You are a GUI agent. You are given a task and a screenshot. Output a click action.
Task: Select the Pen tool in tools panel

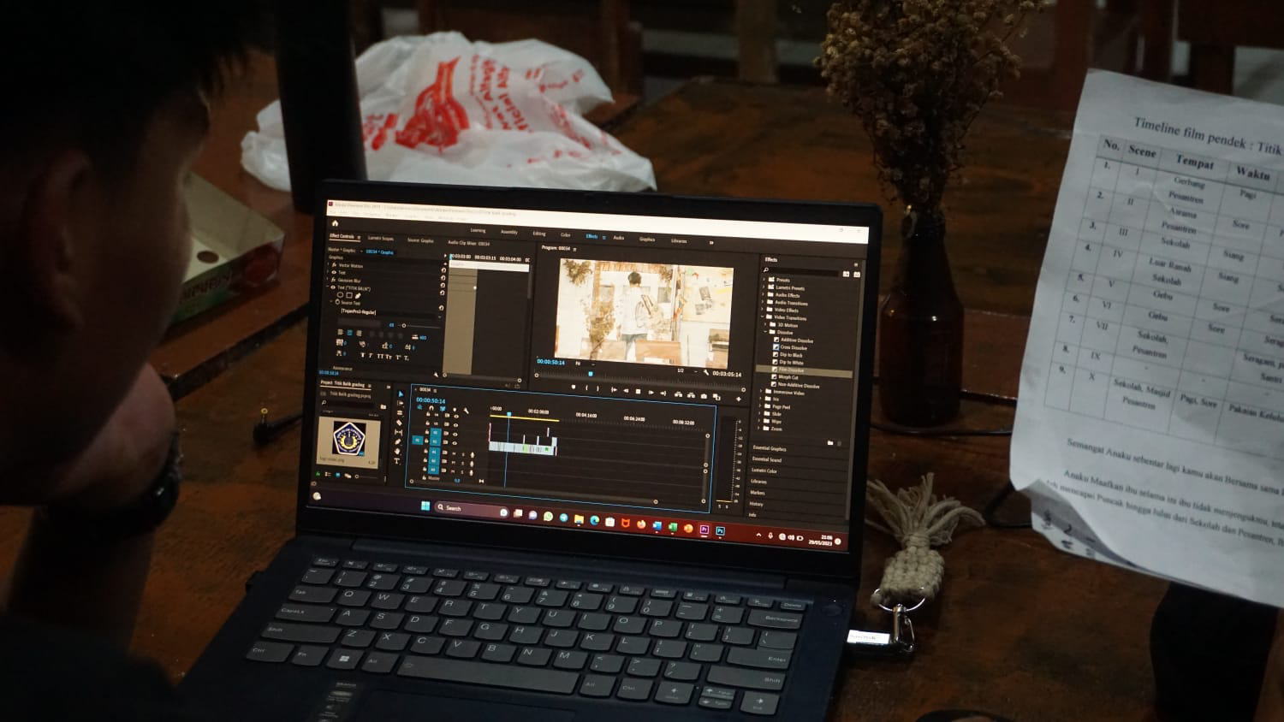point(398,441)
